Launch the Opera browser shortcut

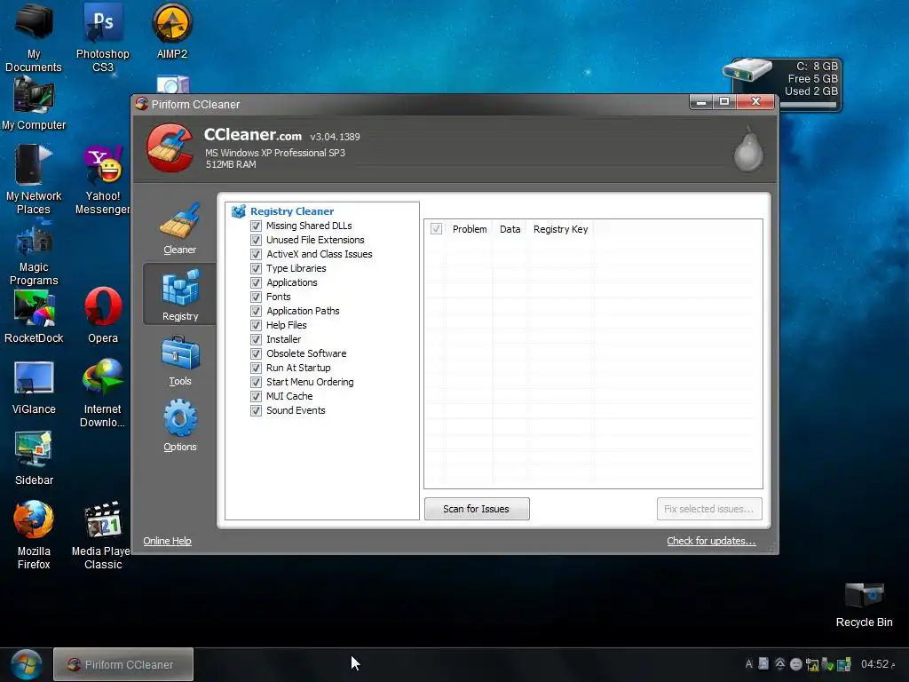click(103, 315)
